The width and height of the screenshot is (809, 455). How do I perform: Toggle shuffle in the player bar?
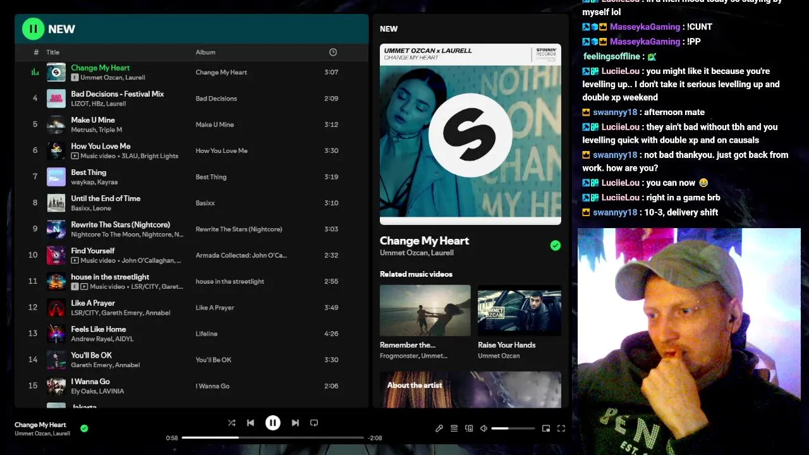(231, 423)
